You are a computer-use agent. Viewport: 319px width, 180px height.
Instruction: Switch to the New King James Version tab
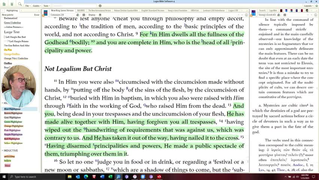[x=62, y=10]
